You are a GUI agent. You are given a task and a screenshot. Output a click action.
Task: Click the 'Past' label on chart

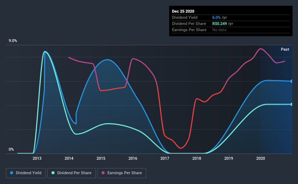[x=285, y=49]
